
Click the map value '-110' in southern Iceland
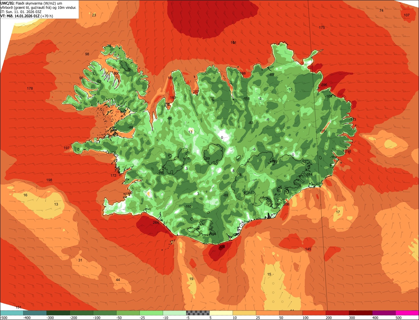click(x=188, y=207)
